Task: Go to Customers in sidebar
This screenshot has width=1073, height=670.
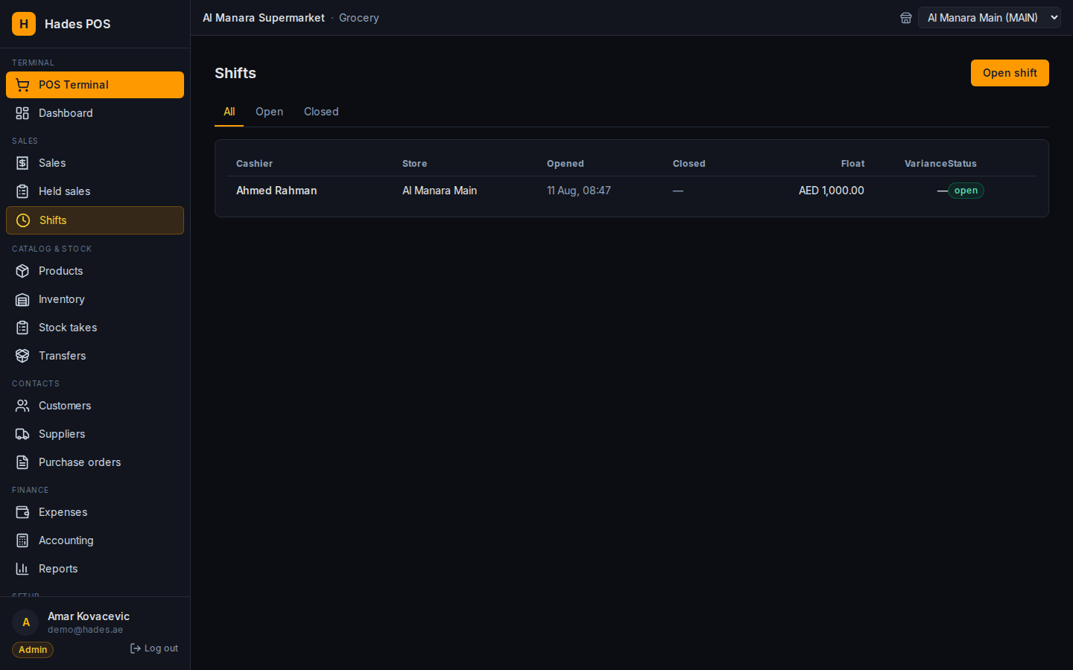Action: click(x=95, y=406)
